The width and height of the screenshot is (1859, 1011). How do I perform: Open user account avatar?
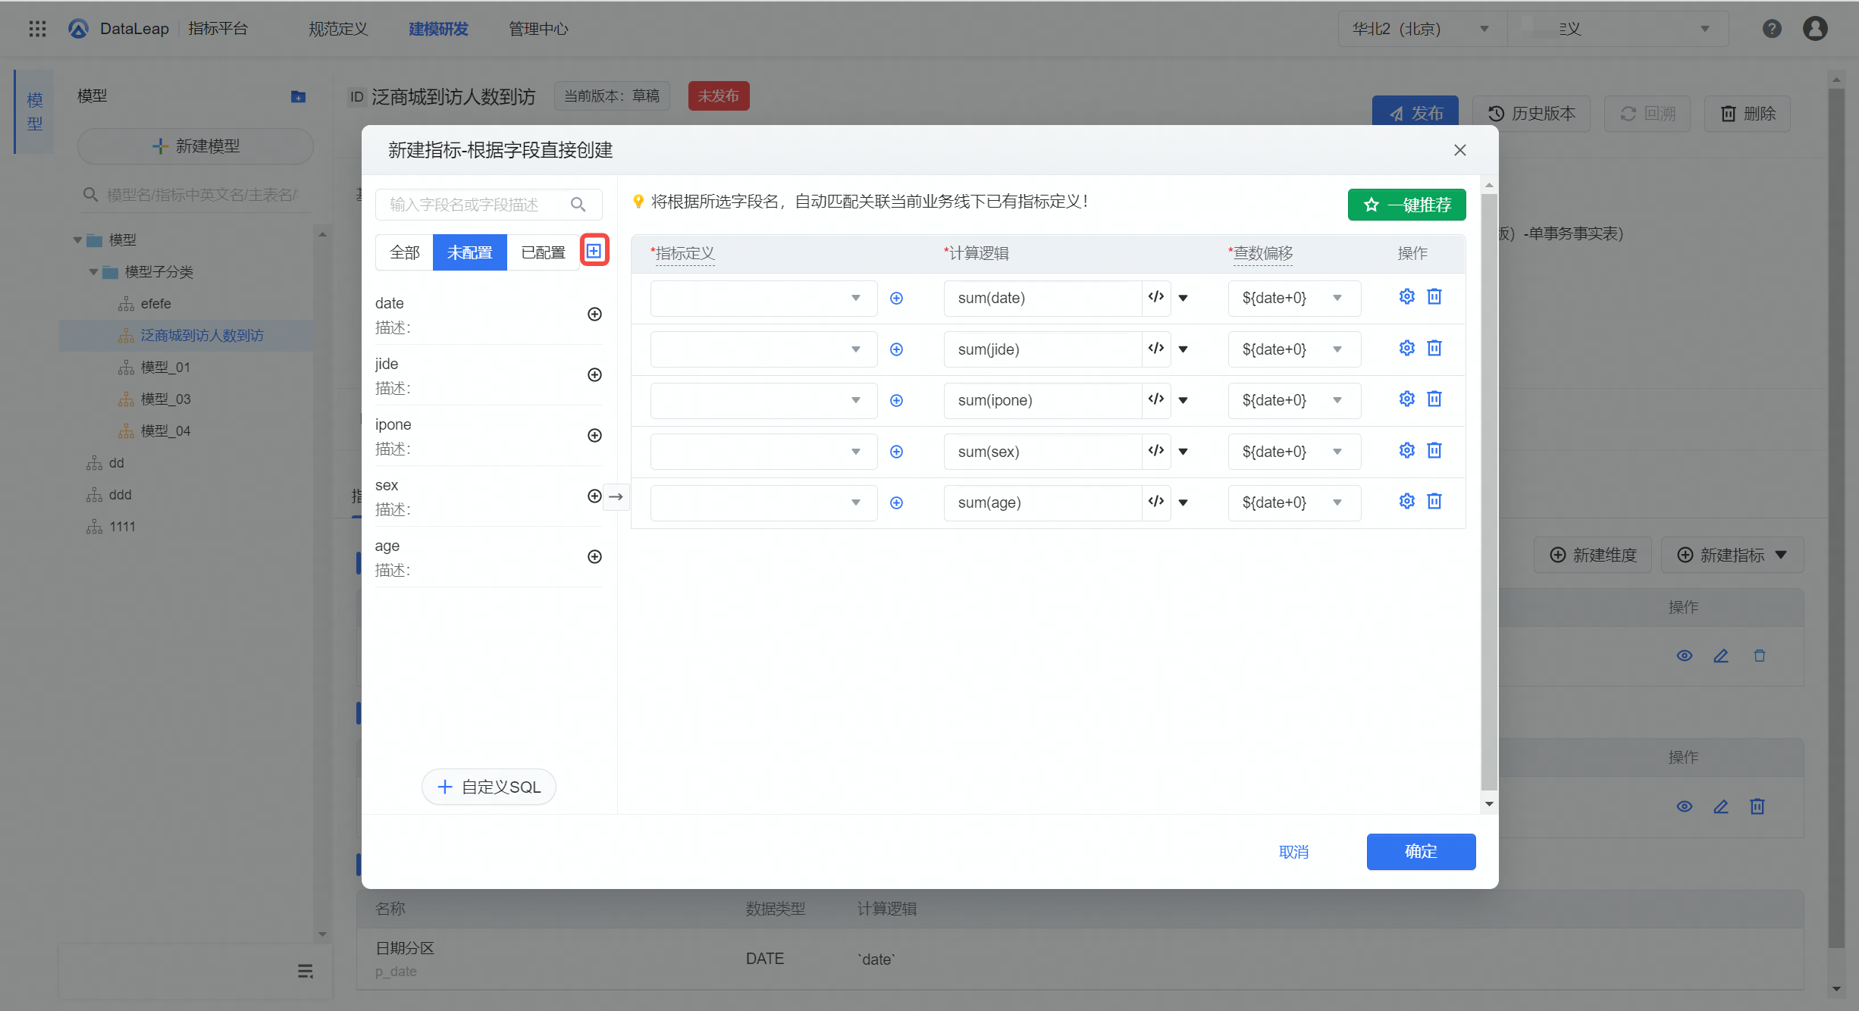tap(1815, 29)
